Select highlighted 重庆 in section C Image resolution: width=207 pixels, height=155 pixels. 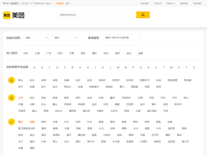[x=20, y=122]
